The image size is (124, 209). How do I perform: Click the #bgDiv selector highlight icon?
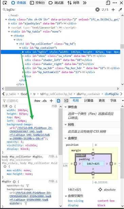14,182
